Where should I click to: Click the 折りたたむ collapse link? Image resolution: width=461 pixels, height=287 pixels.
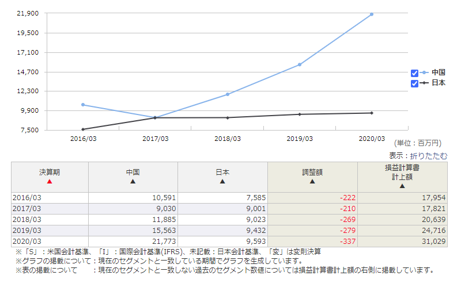point(429,156)
